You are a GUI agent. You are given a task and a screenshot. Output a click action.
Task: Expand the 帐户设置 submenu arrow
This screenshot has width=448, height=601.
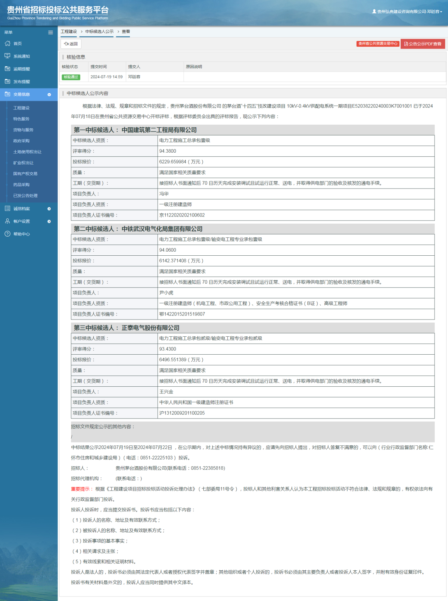[x=49, y=221]
